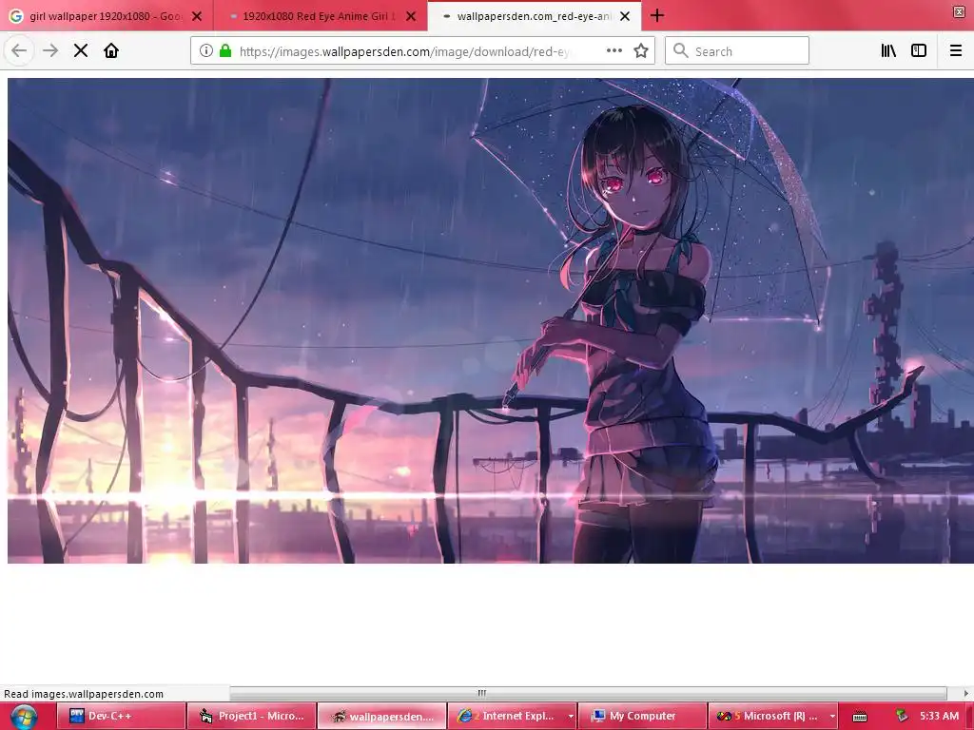Go back using the back arrow

19,51
